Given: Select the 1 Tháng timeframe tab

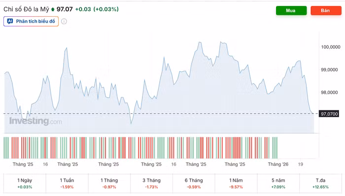Looking at the screenshot, I should click(x=109, y=183).
